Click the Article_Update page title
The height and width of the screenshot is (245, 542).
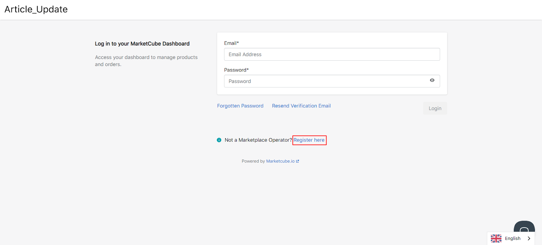[x=36, y=9]
